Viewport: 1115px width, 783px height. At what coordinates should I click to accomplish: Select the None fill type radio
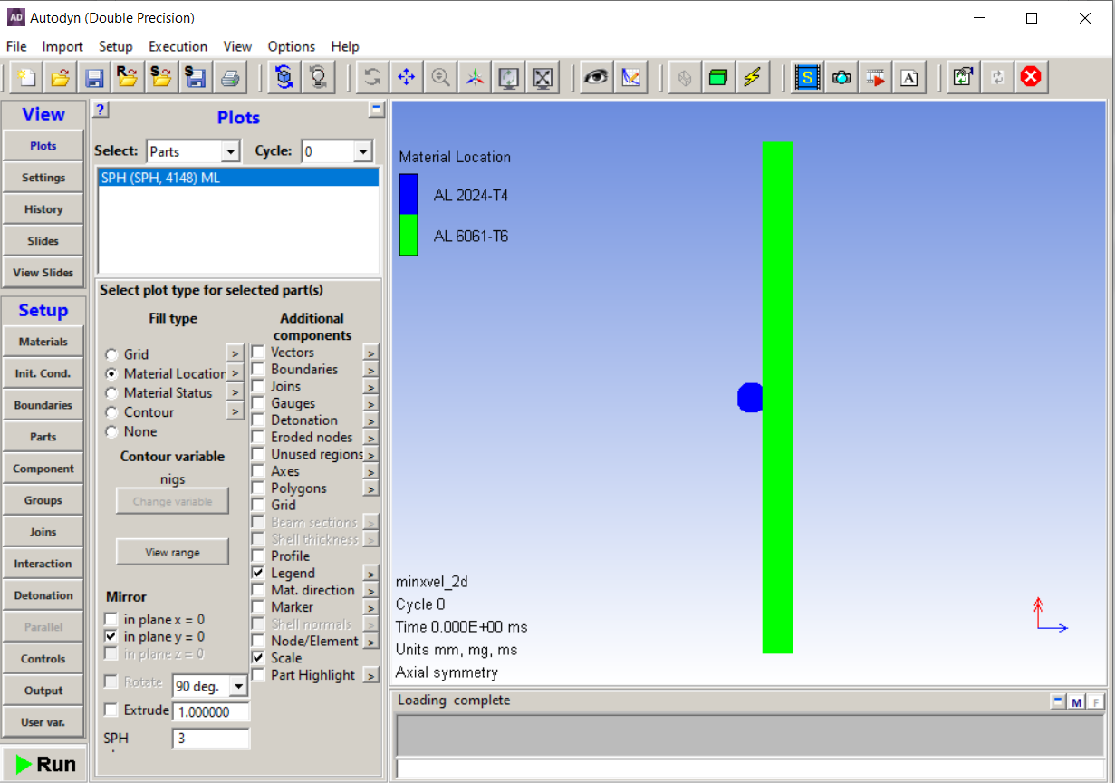111,431
